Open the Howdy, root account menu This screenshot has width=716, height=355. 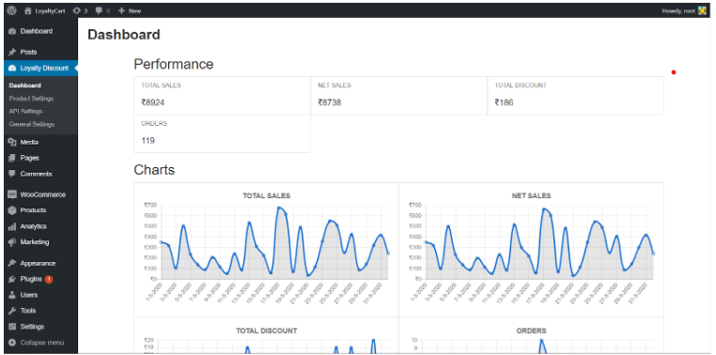point(684,10)
